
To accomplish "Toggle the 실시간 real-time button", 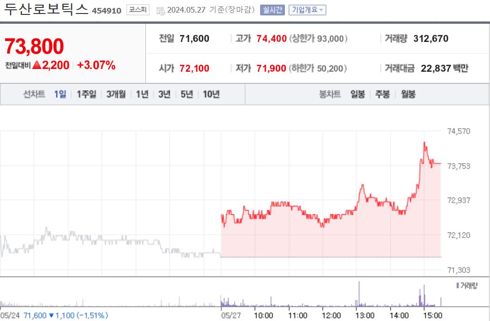I will pyautogui.click(x=272, y=10).
